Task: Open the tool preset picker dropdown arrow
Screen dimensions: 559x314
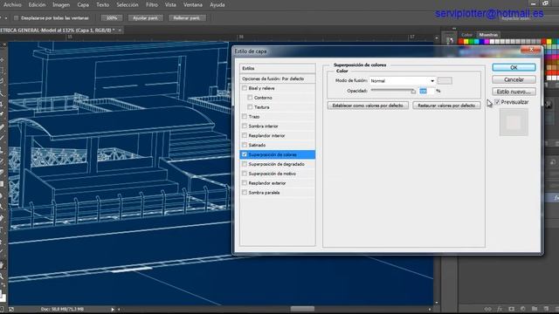Action: pyautogui.click(x=6, y=17)
